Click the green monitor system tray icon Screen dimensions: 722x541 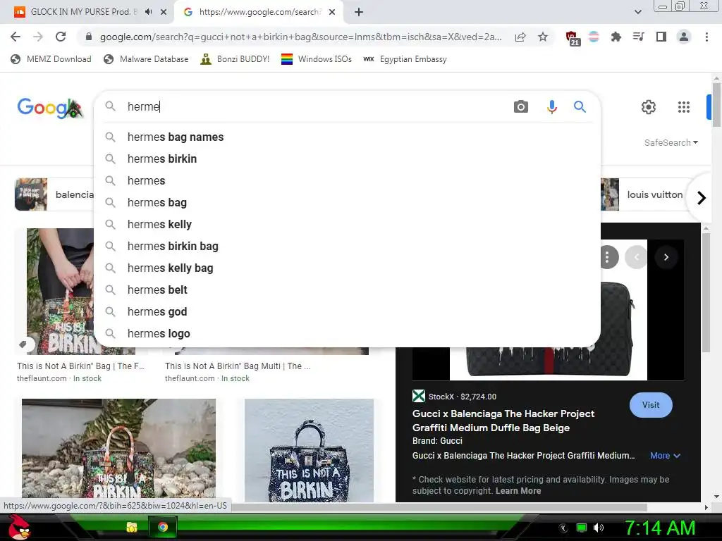pyautogui.click(x=582, y=528)
